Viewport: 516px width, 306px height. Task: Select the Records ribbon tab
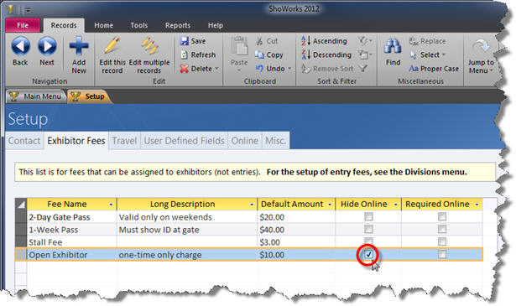tap(64, 25)
